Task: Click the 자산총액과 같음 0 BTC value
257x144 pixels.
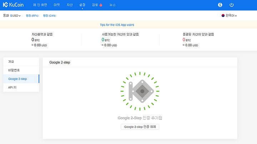Action: [x=36, y=40]
